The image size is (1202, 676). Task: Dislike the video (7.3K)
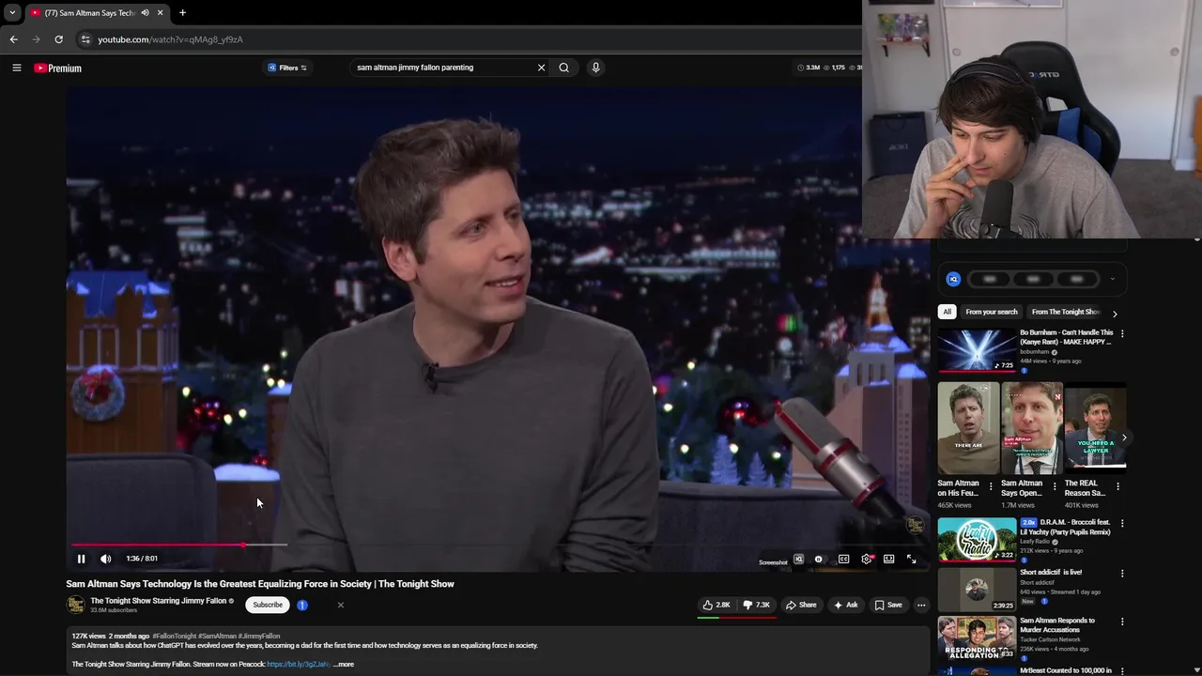coord(756,605)
